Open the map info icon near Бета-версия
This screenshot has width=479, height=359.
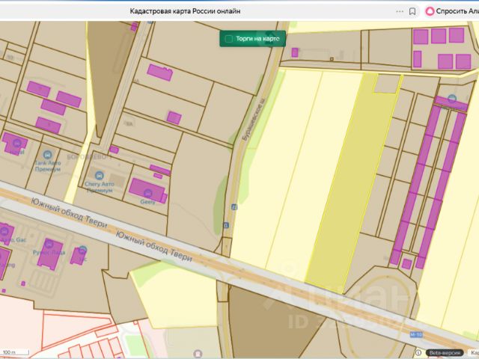pos(419,352)
